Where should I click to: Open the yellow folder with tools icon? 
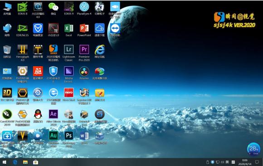coord(100,93)
